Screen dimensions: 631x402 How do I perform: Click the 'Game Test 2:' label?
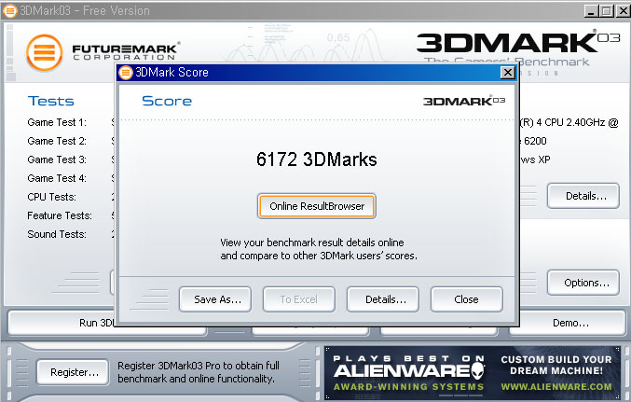[57, 141]
